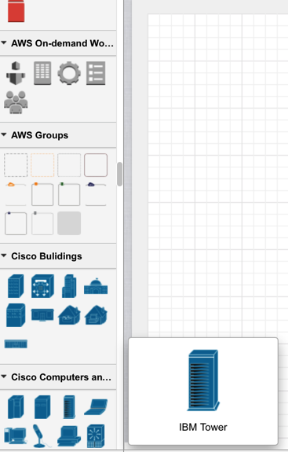
Task: Click the 'Cisco Buildings' section title text
Action: coord(46,256)
